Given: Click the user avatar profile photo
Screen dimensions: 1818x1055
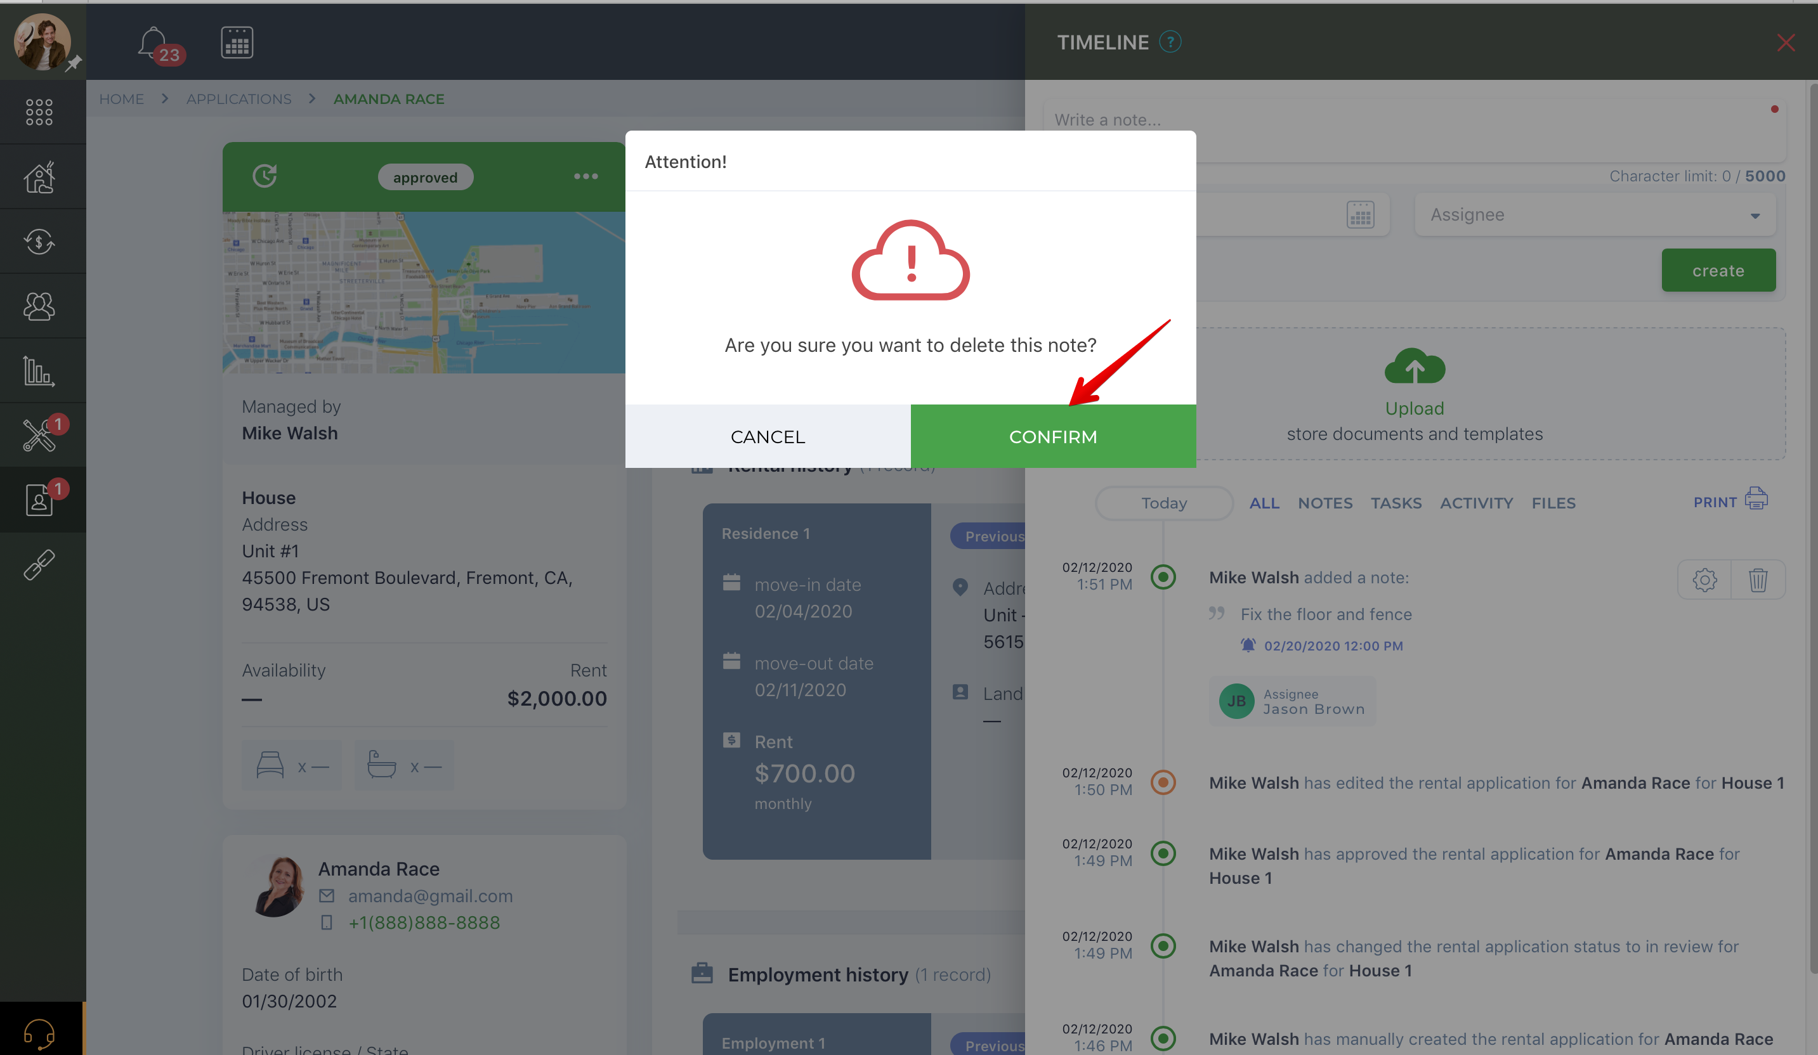Looking at the screenshot, I should [x=42, y=42].
